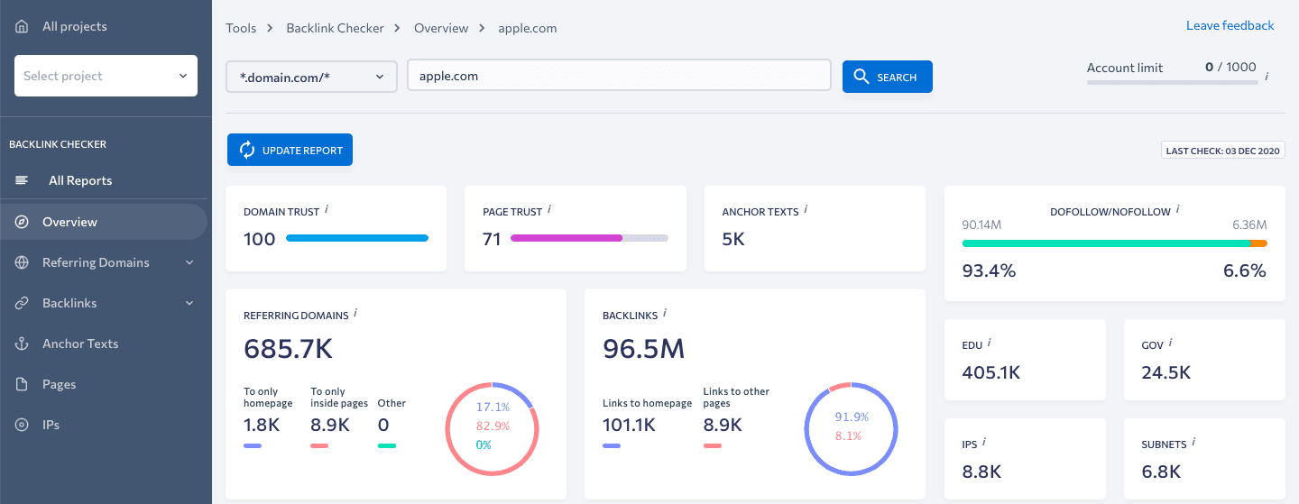Click the EDU info icon
1299x504 pixels.
[x=990, y=343]
